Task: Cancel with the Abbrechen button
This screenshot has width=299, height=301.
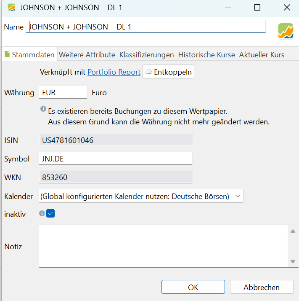Action: tap(262, 287)
